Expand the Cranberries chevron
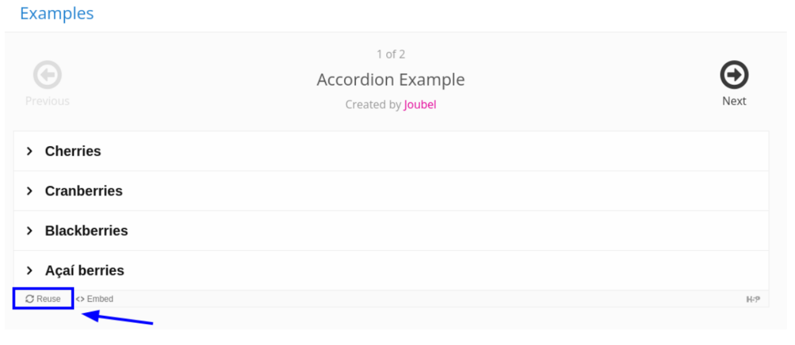Screen dimensions: 795x345 (x=29, y=191)
